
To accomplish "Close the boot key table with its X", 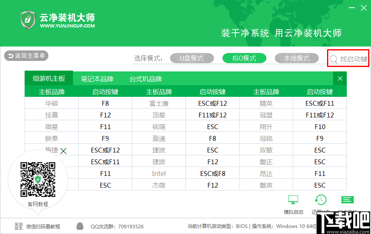I will click(340, 78).
